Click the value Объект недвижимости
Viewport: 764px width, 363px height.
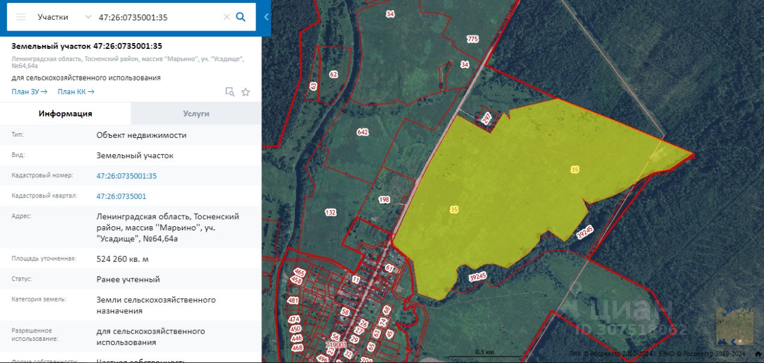pyautogui.click(x=141, y=135)
